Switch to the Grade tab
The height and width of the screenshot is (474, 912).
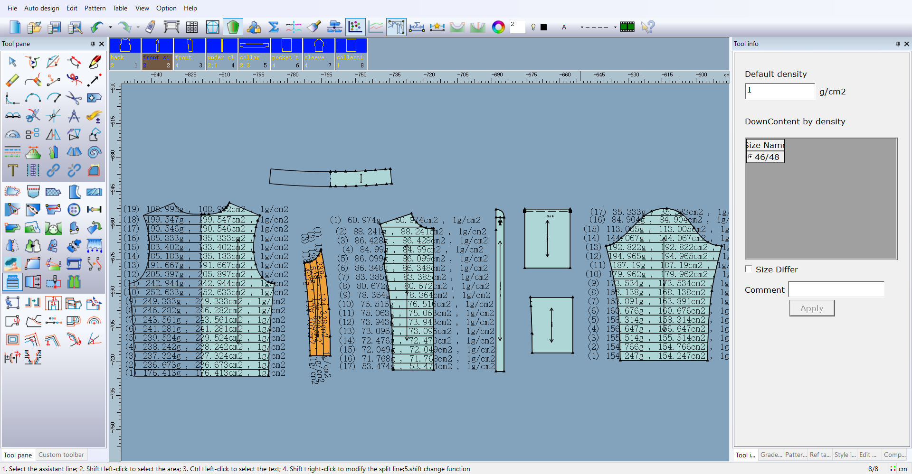click(x=770, y=455)
